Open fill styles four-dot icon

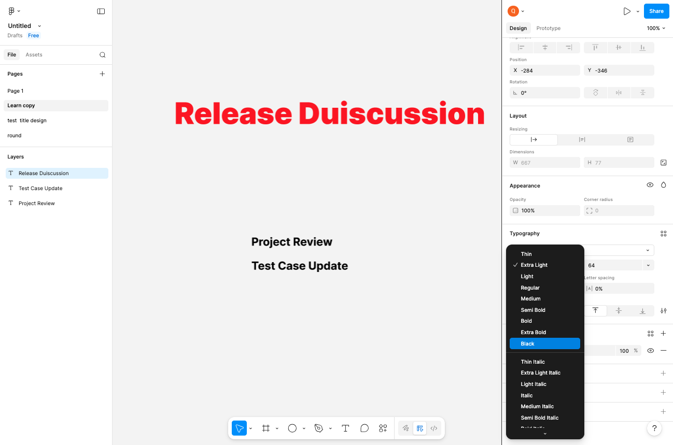point(650,334)
